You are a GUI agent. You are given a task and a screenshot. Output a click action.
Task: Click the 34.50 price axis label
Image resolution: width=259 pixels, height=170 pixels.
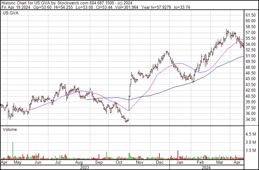coord(251,119)
